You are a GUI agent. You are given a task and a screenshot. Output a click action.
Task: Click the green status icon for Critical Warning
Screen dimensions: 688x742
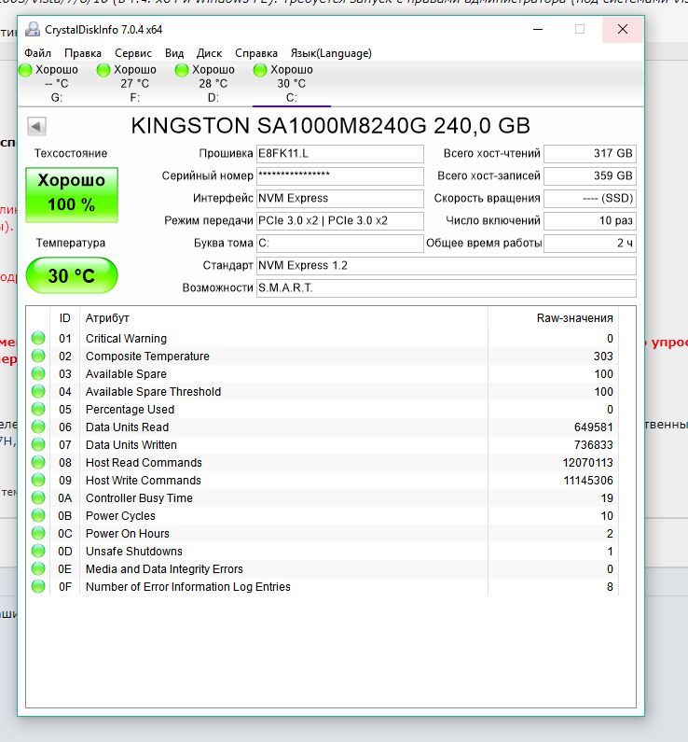click(38, 338)
